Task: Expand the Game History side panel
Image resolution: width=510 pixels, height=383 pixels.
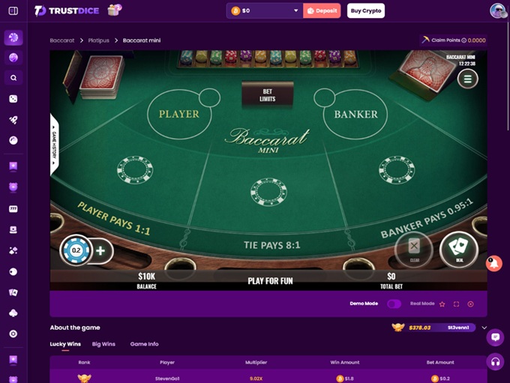Action: click(54, 145)
